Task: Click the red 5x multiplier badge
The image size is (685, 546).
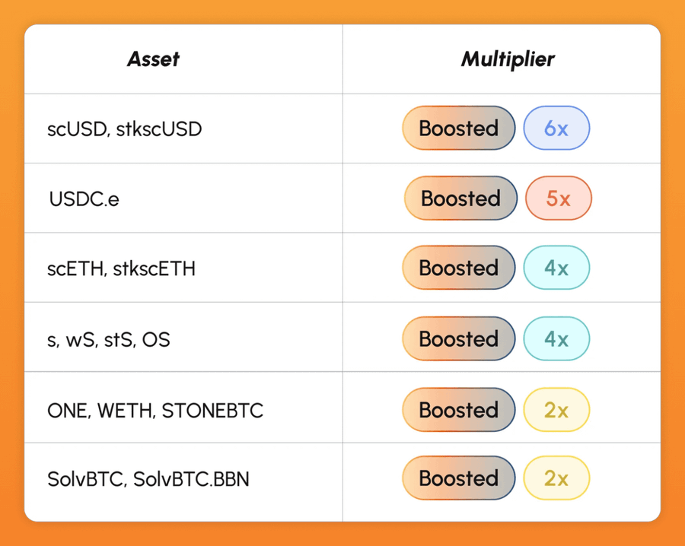Action: click(x=559, y=198)
